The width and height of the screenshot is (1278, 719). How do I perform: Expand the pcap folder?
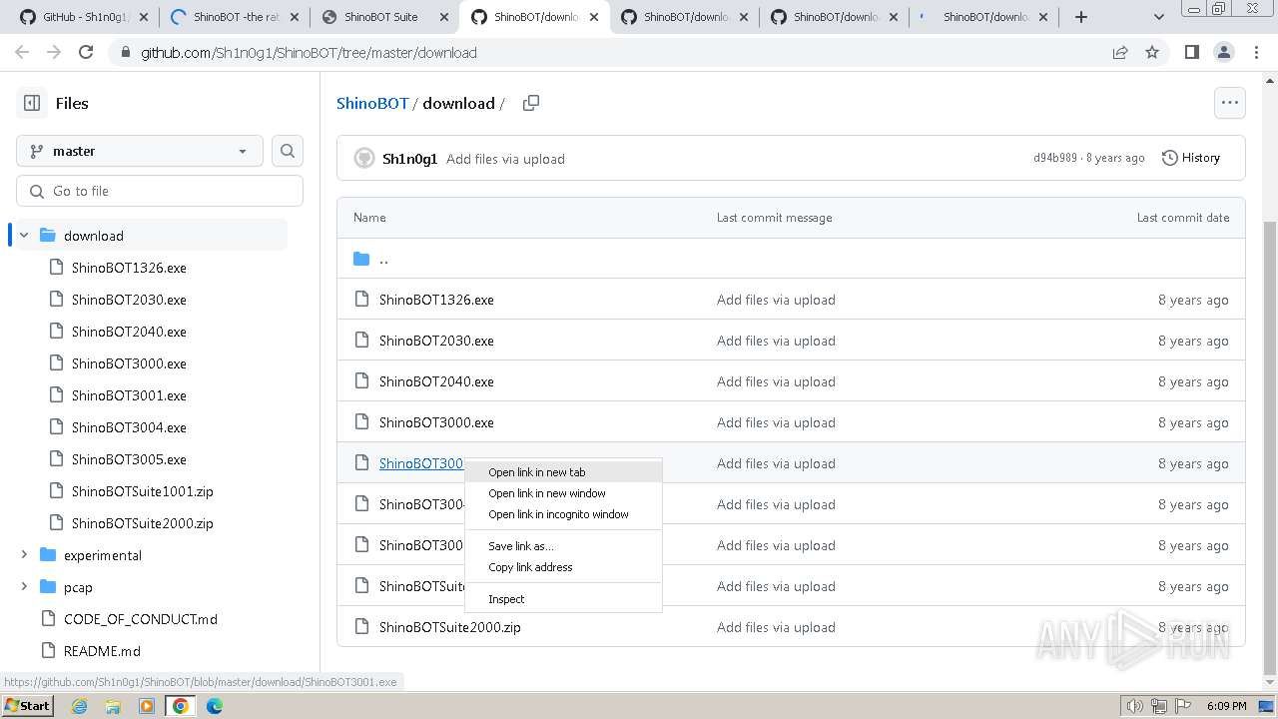click(x=24, y=587)
